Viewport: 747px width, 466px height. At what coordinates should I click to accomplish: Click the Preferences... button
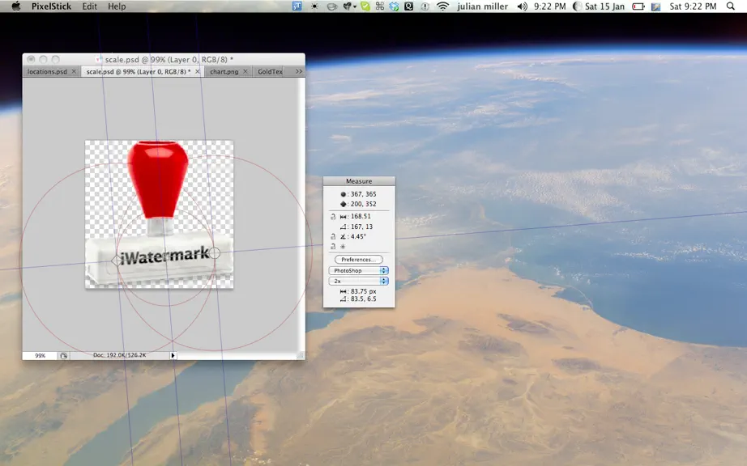coord(359,259)
